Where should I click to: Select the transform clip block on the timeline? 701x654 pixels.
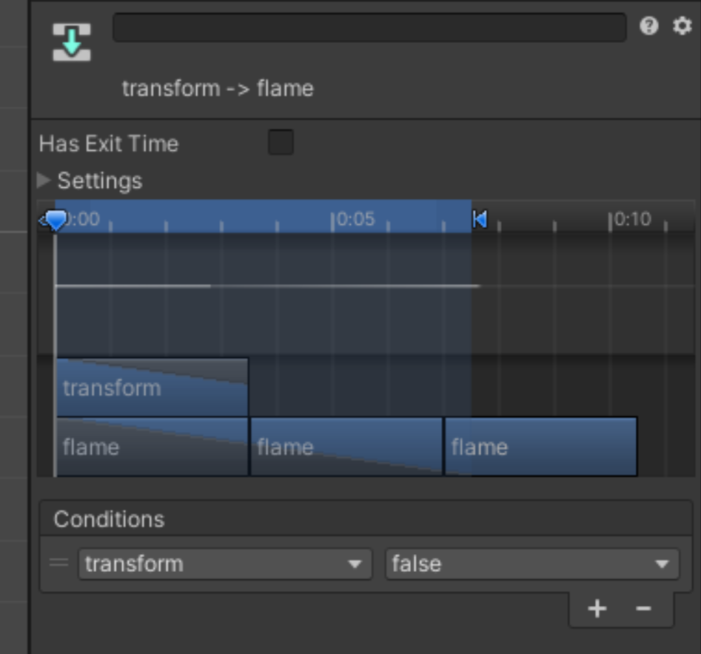pos(152,388)
